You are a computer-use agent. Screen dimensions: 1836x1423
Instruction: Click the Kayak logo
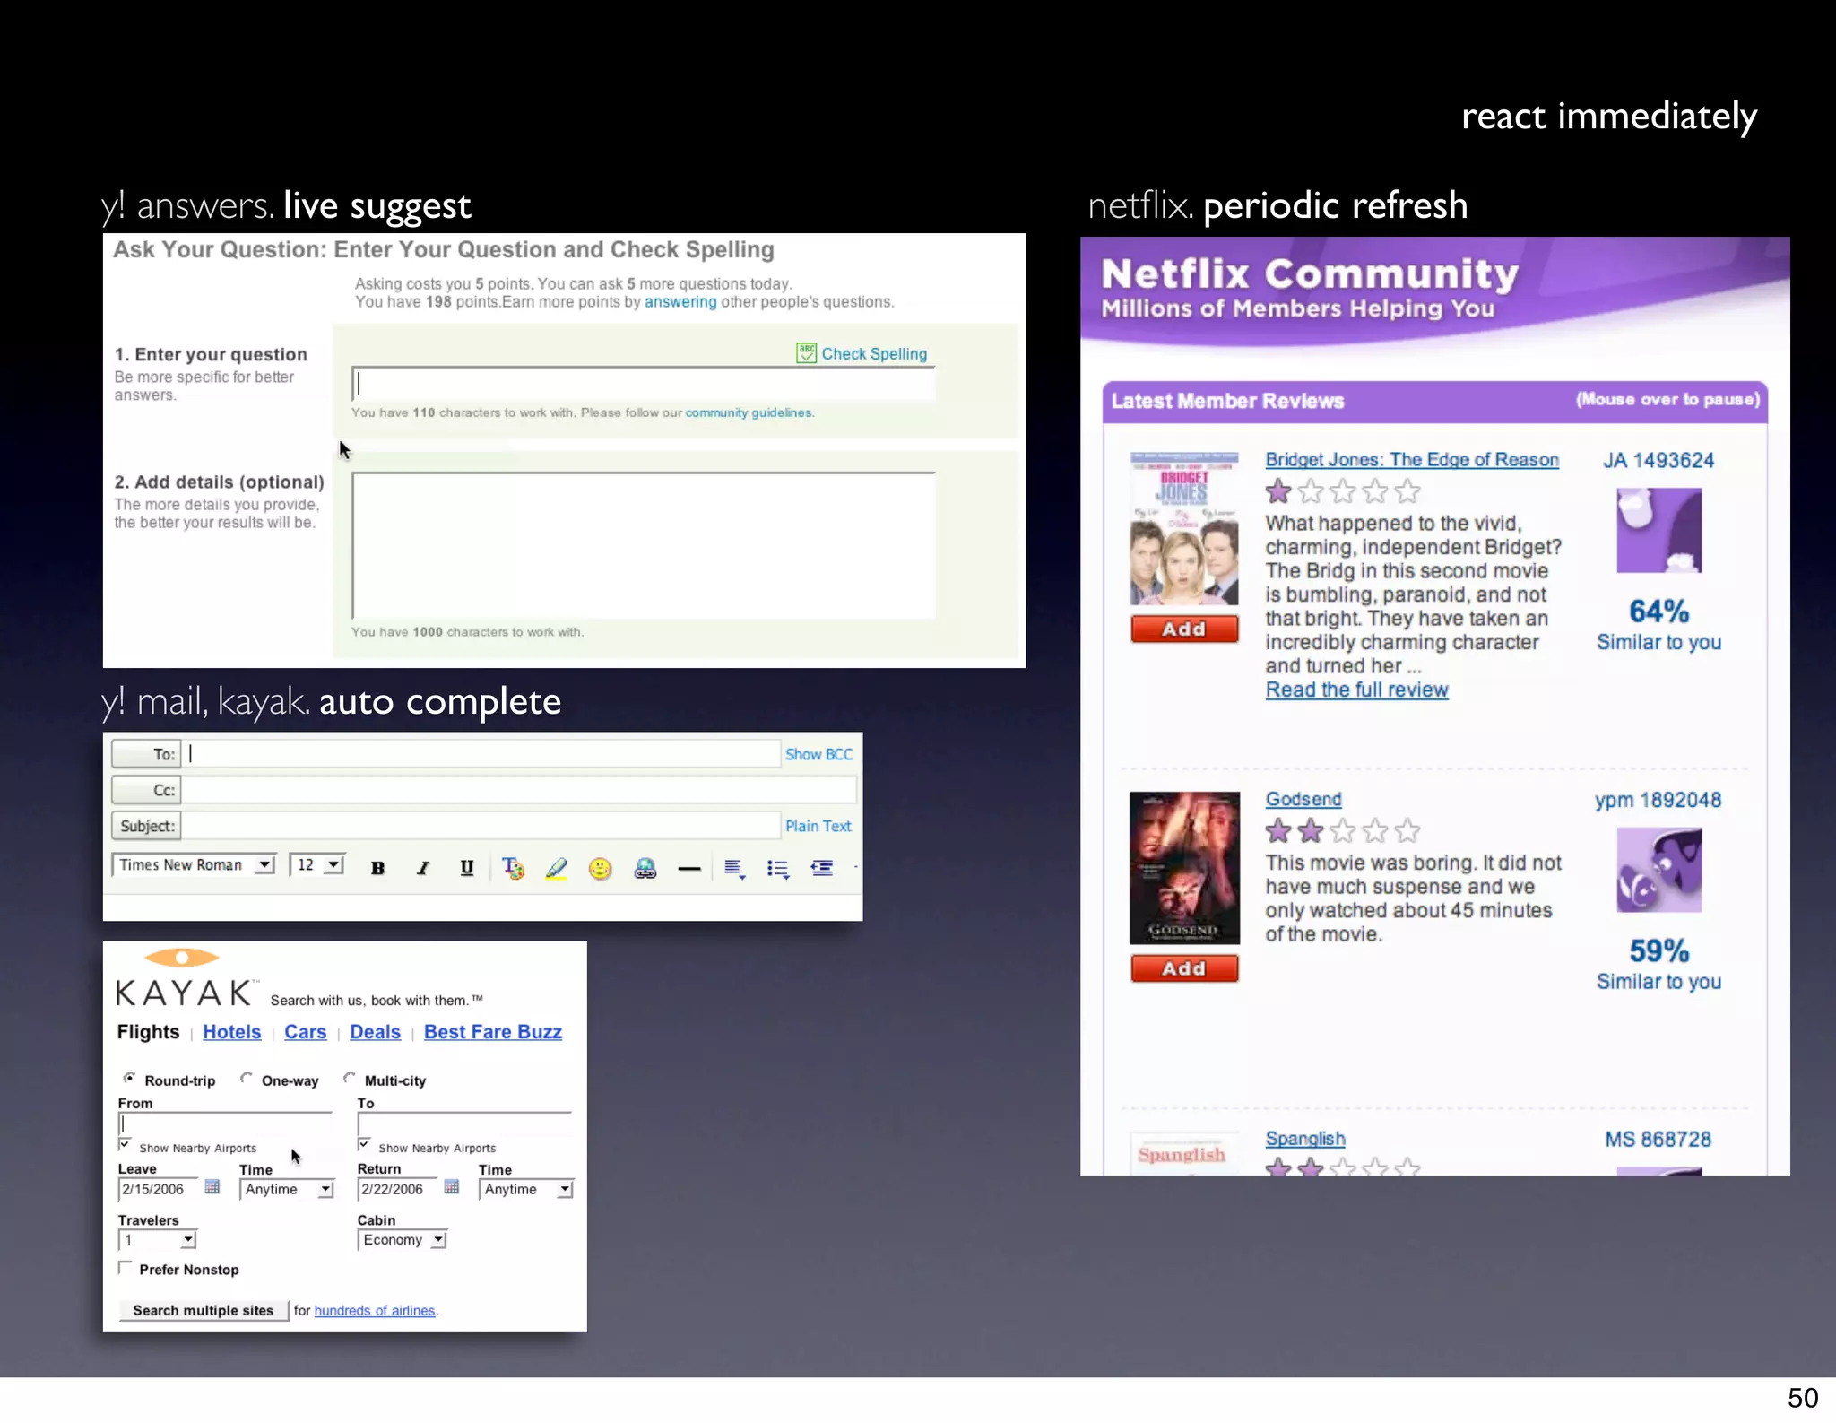coord(185,979)
